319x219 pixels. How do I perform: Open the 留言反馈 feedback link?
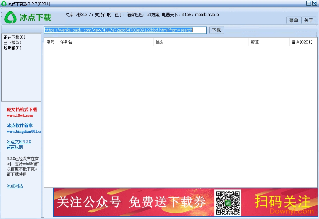pos(15,147)
